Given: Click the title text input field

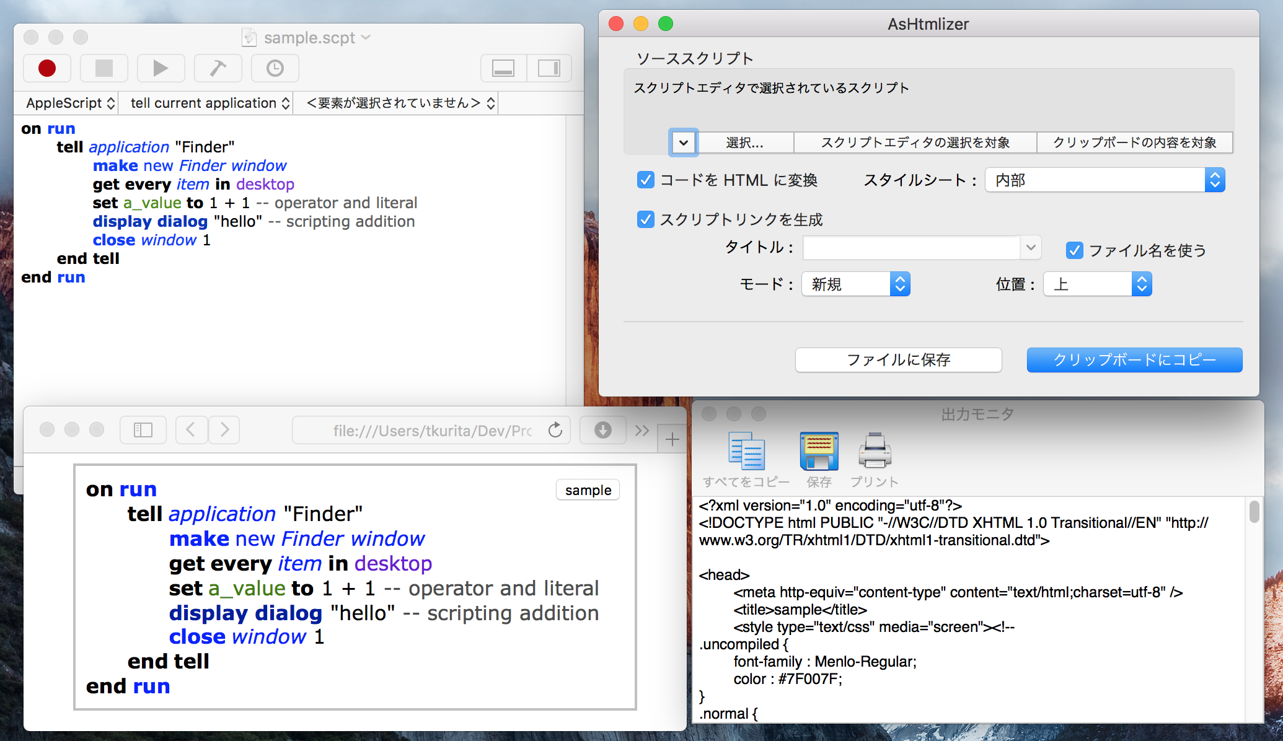Looking at the screenshot, I should tap(911, 248).
